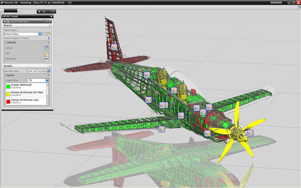Click the Deactivate report X icon
Image resolution: width=301 pixels, height=188 pixels.
click(x=47, y=59)
